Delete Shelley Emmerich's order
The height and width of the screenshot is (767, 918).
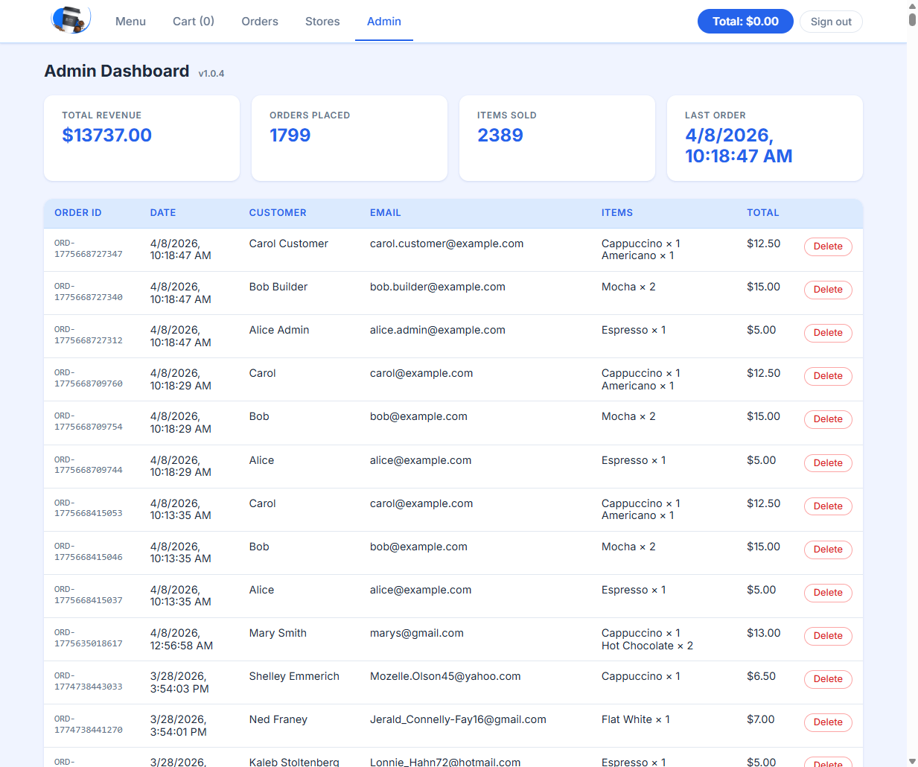[x=828, y=679]
